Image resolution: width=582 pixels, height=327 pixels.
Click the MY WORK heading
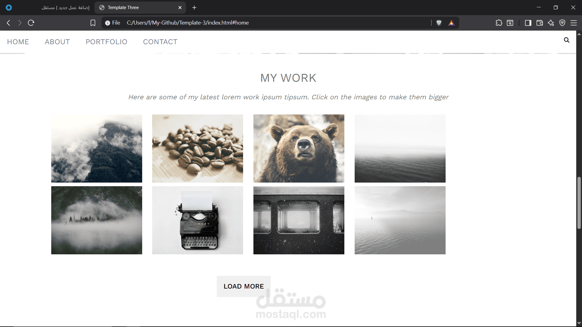click(288, 78)
